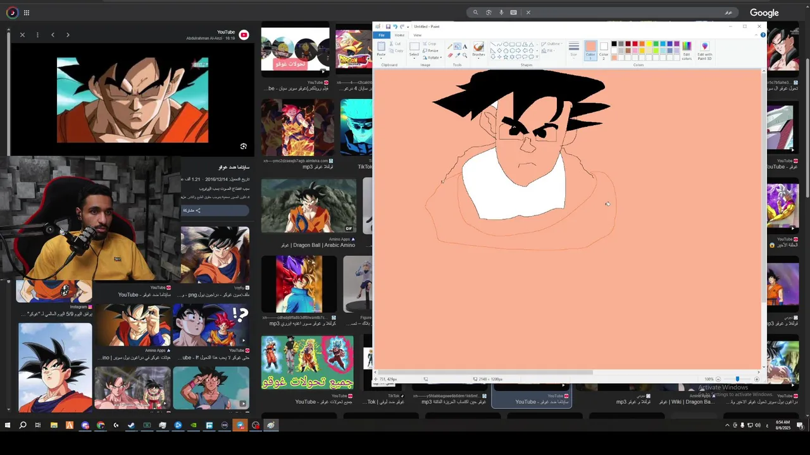The image size is (810, 455).
Task: Click zoom in plus button in Paint status bar
Action: coord(757,379)
